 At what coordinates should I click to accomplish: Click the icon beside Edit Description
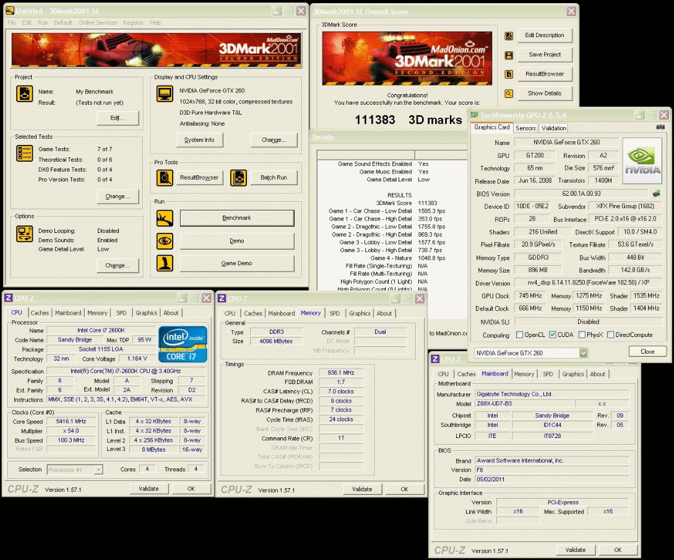click(x=509, y=36)
